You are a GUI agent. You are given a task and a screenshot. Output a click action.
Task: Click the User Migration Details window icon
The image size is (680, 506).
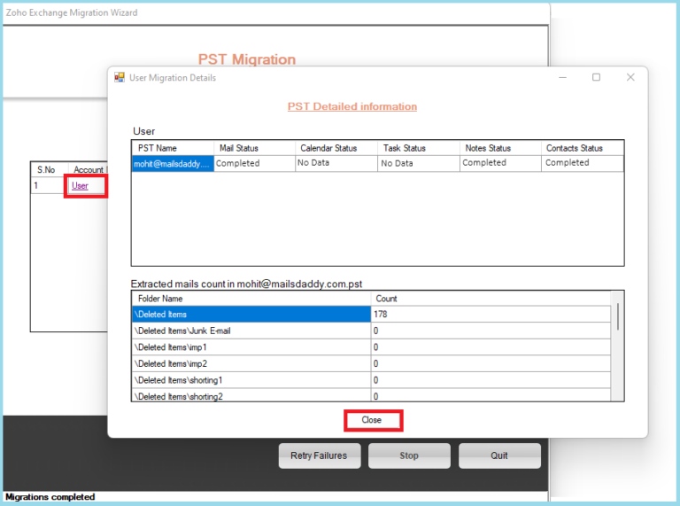[120, 78]
